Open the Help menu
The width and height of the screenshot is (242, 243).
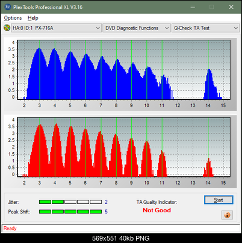pos(33,18)
